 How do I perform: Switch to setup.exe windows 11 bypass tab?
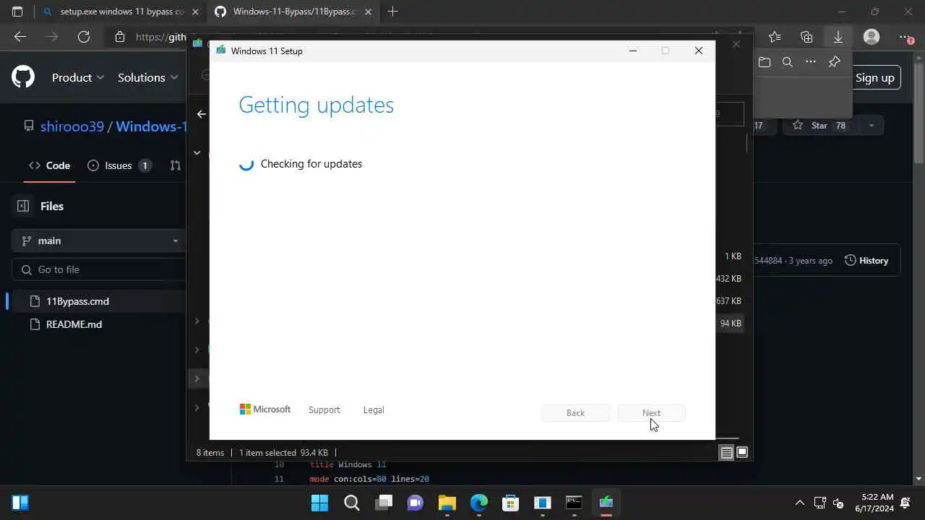121,12
